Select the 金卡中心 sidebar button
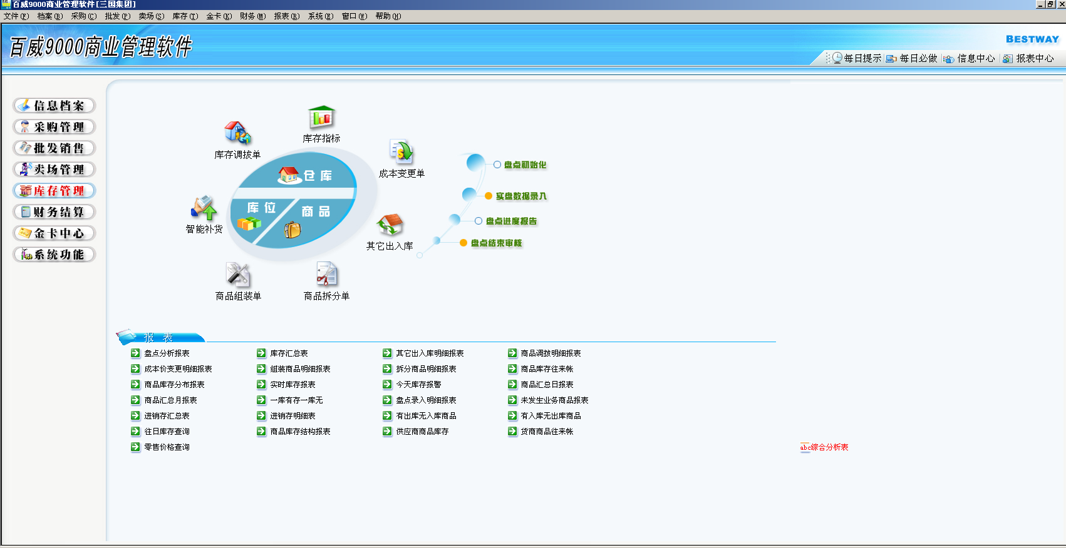The image size is (1066, 548). coord(54,233)
